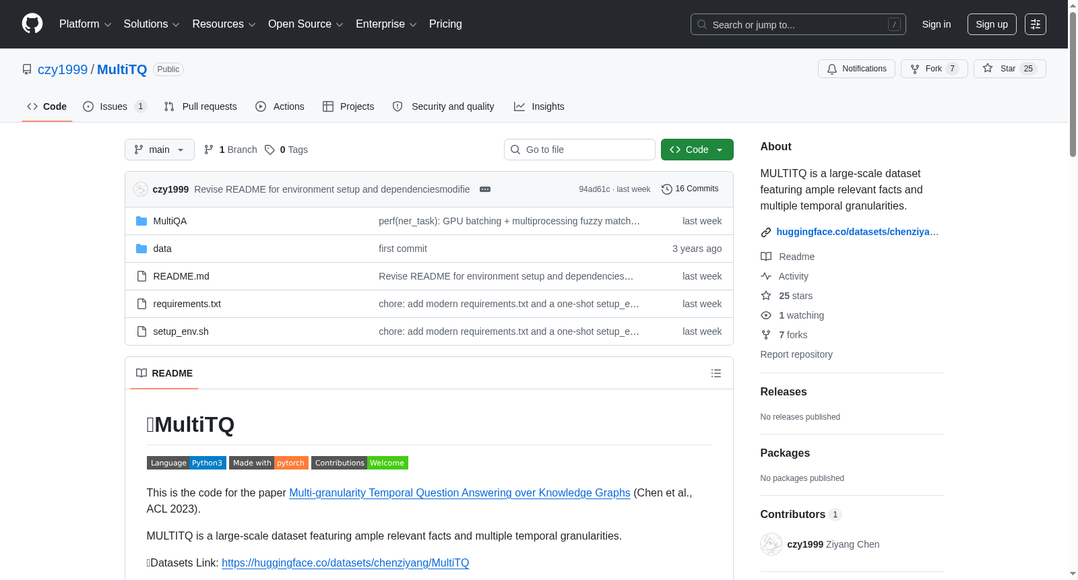
Task: Click the star icon beside 25 stars
Action: 766,296
